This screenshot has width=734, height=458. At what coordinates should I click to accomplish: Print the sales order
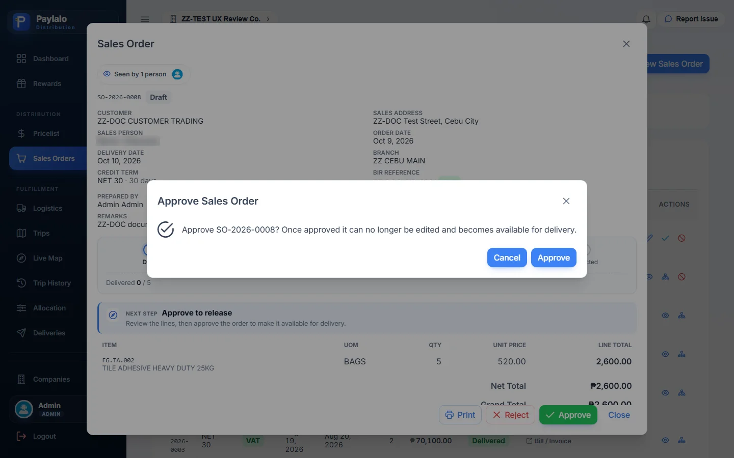pyautogui.click(x=460, y=415)
